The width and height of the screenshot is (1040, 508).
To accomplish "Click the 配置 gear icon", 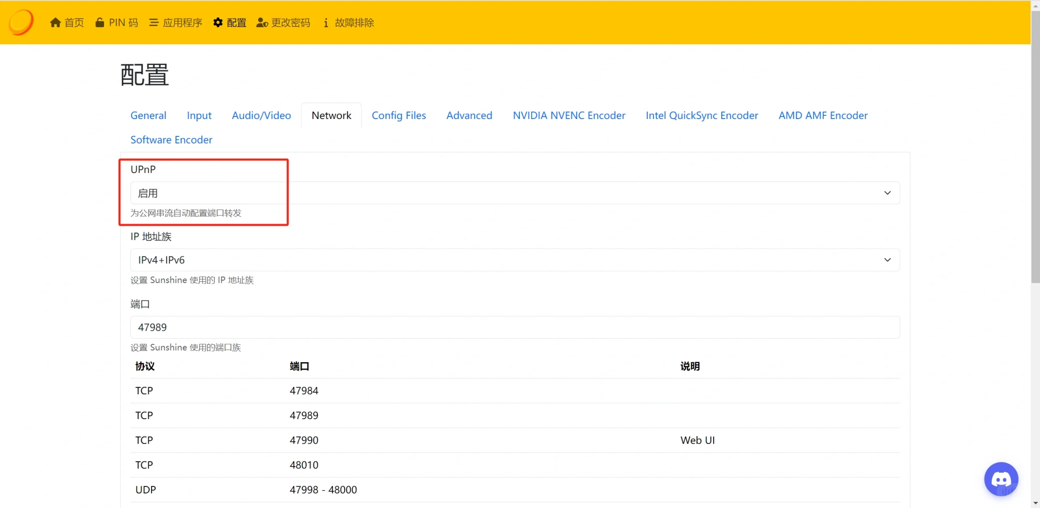I will tap(218, 23).
